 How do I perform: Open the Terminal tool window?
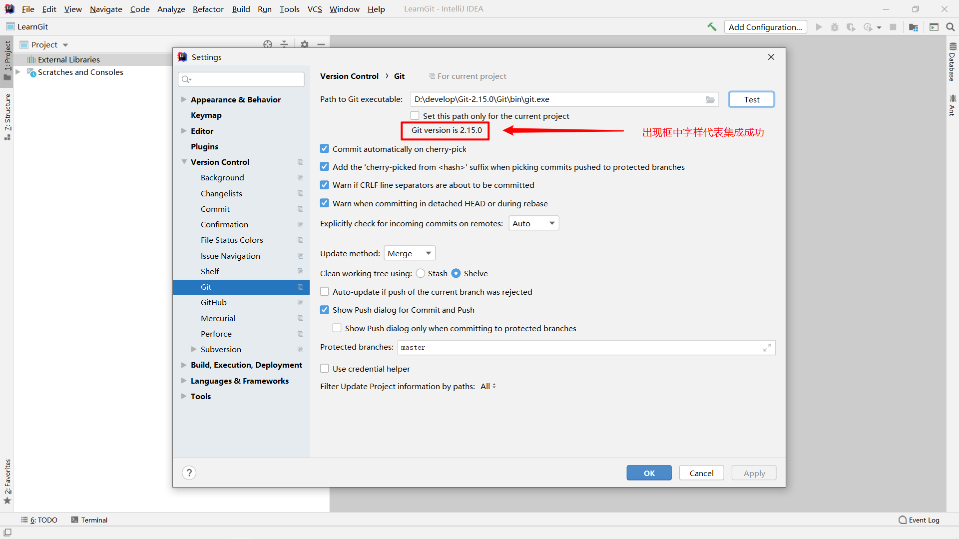[x=89, y=520]
